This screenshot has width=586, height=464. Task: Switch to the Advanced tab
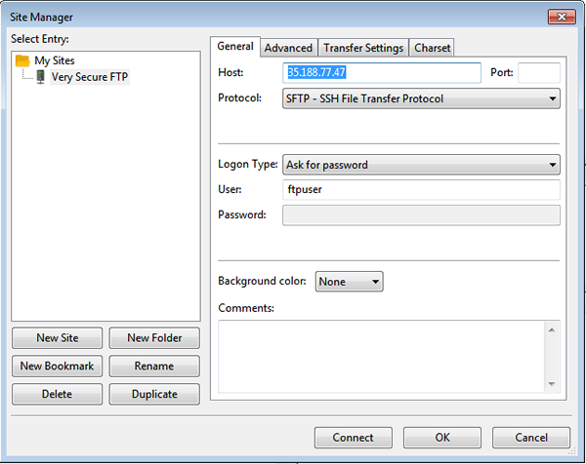coord(288,48)
